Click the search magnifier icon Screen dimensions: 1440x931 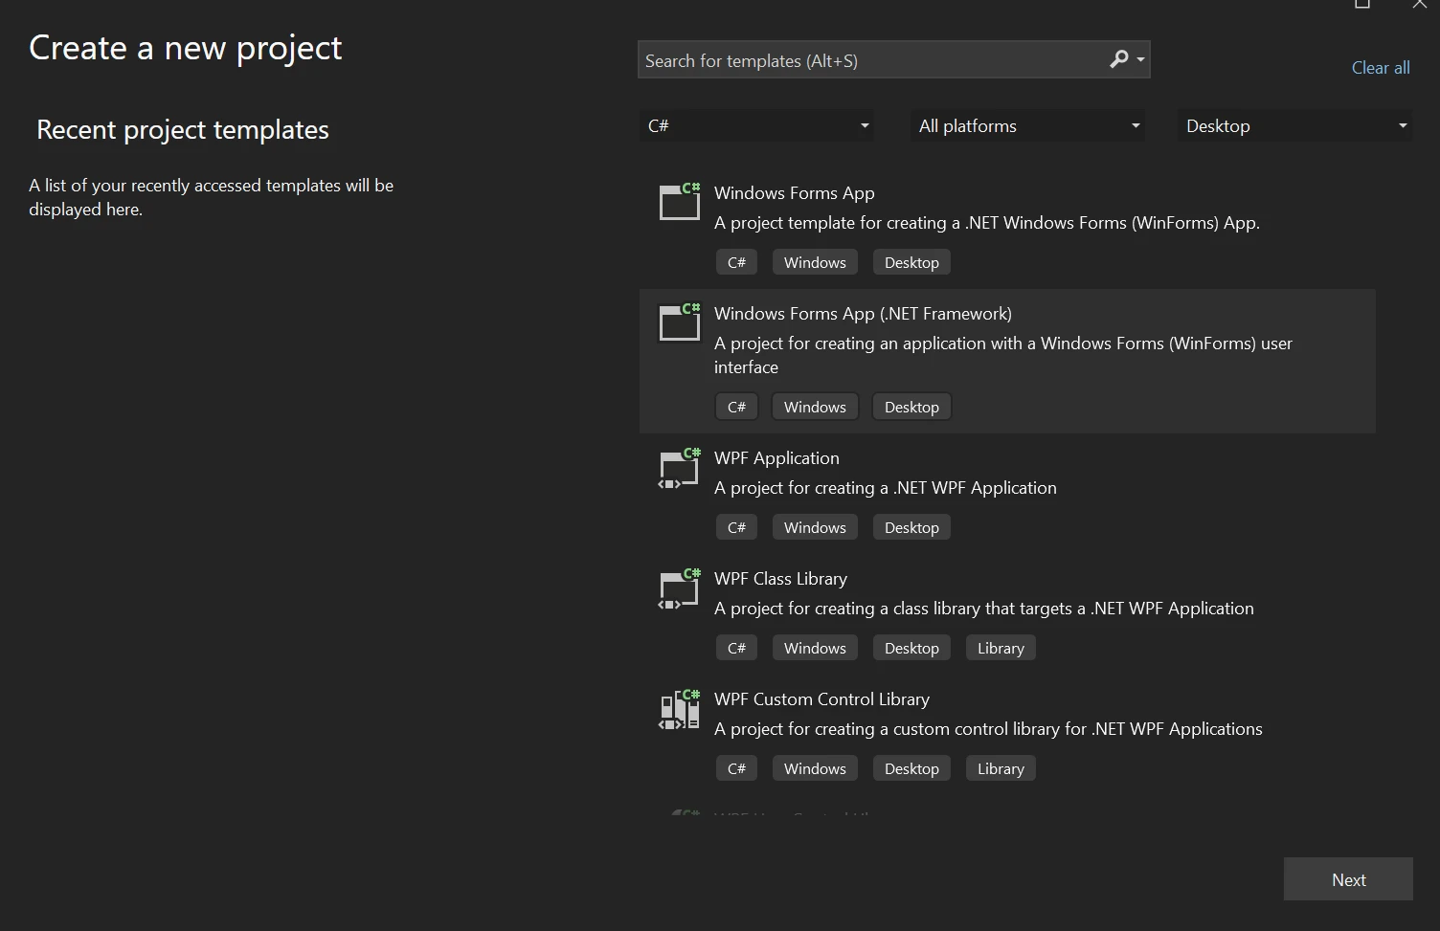pyautogui.click(x=1118, y=59)
